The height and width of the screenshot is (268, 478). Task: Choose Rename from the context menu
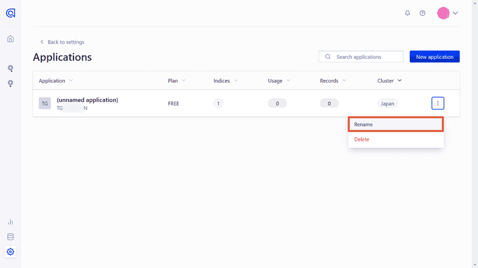[396, 124]
